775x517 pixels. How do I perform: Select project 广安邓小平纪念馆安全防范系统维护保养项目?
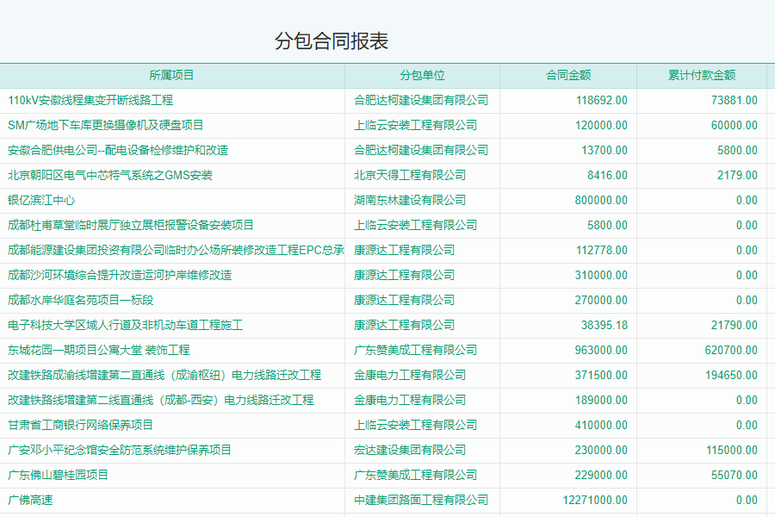point(119,450)
